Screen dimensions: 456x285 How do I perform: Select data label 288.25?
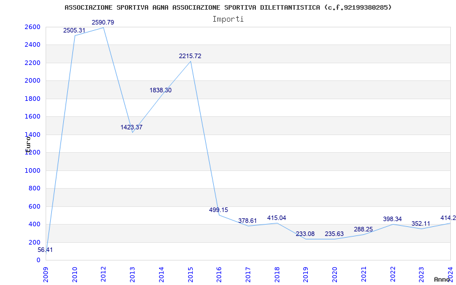363,229
